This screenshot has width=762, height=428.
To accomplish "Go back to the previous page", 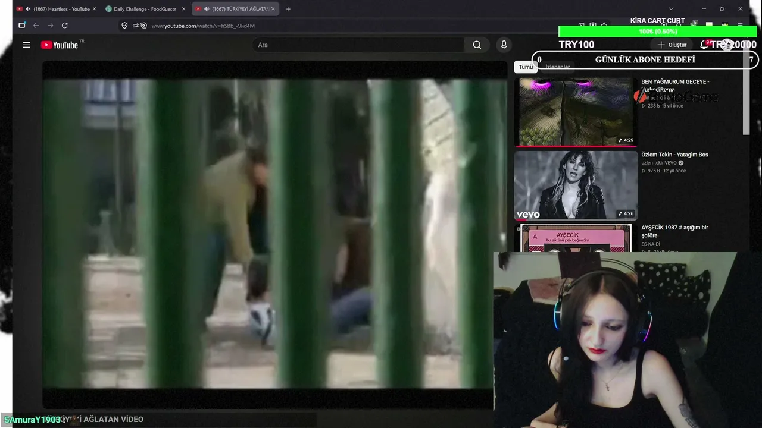I will tap(36, 26).
